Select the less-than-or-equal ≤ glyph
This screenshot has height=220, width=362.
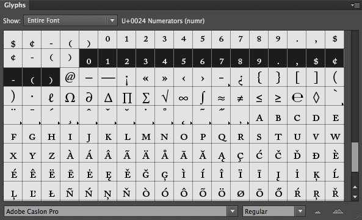(259, 96)
